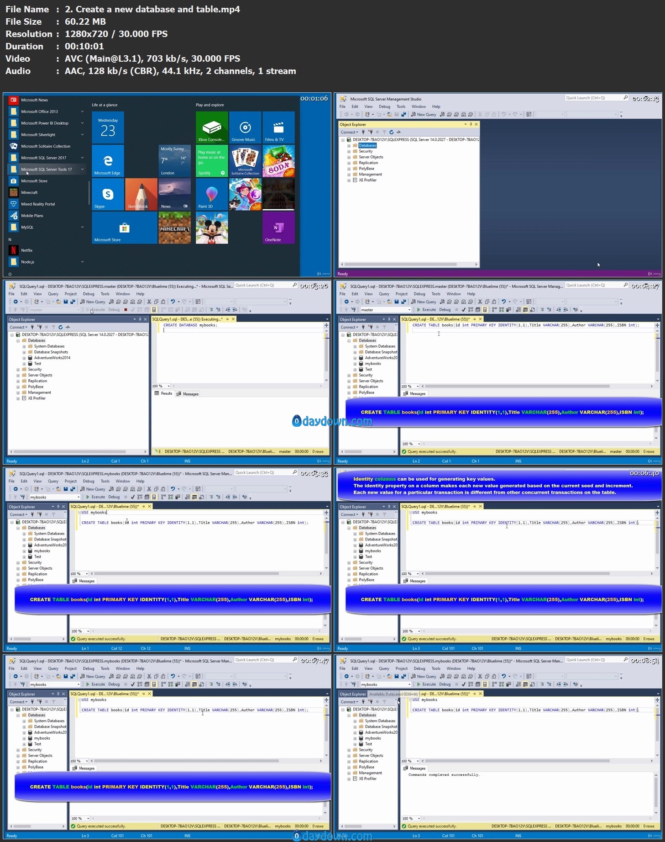Open the purple OneNote tile
Screen dimensions: 665x842
(278, 228)
